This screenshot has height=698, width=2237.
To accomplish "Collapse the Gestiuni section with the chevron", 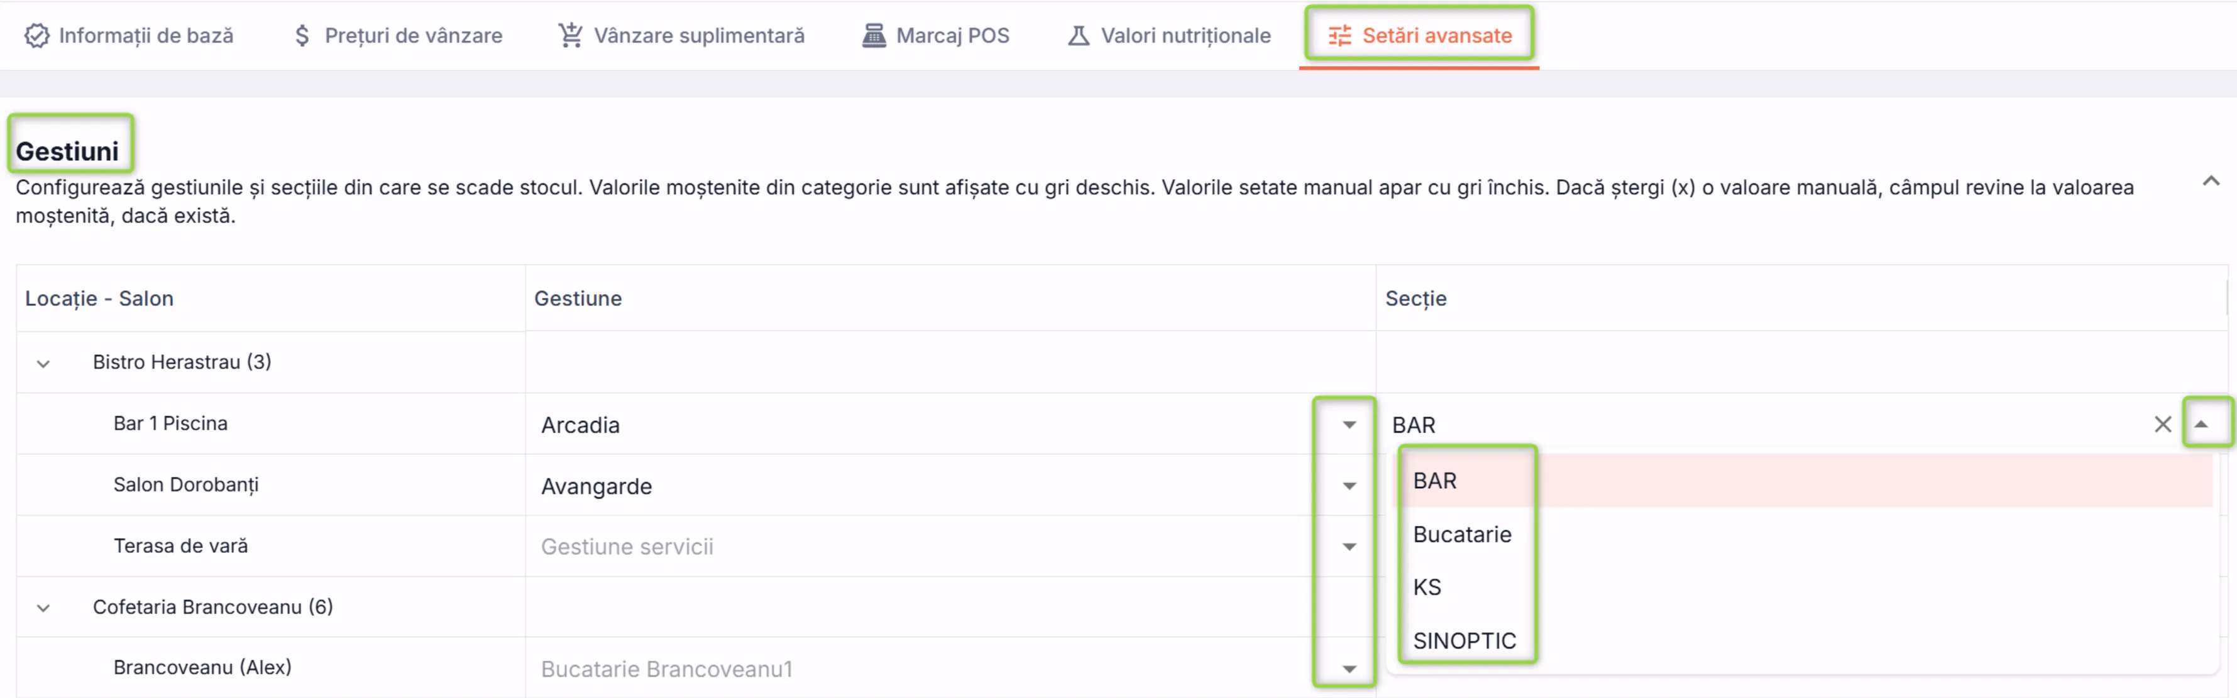I will click(x=2211, y=182).
